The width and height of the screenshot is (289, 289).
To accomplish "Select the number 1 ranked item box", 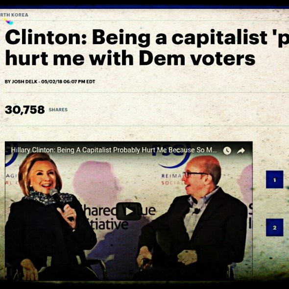I will [275, 179].
